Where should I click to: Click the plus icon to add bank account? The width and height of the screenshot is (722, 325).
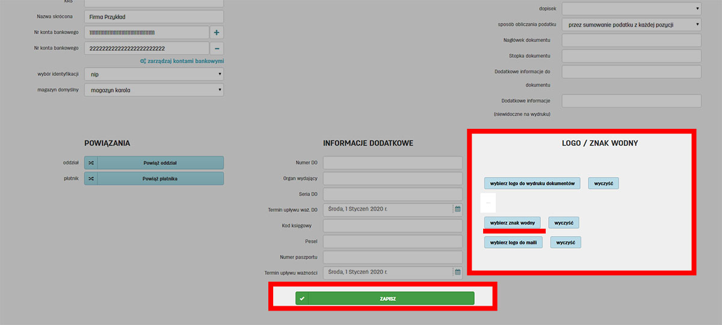(217, 32)
